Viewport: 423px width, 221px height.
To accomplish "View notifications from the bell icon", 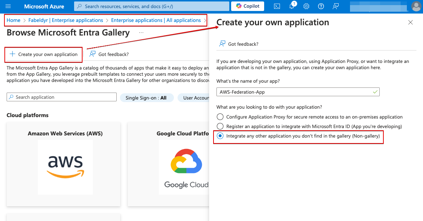I will tap(291, 6).
